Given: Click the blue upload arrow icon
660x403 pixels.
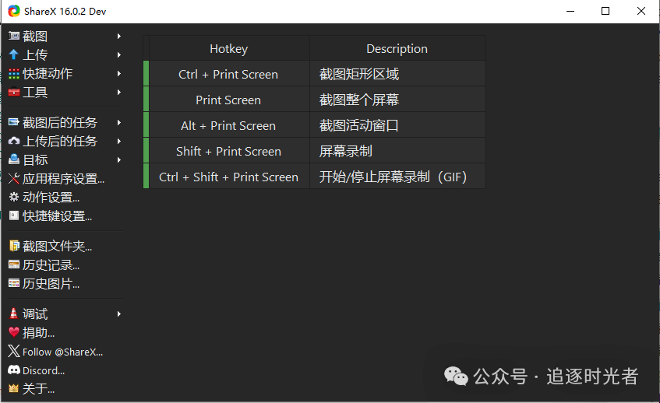Looking at the screenshot, I should [14, 54].
